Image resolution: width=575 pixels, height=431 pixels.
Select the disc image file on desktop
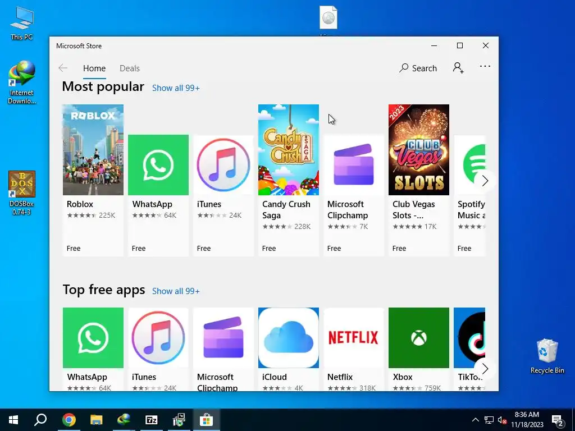coord(328,19)
